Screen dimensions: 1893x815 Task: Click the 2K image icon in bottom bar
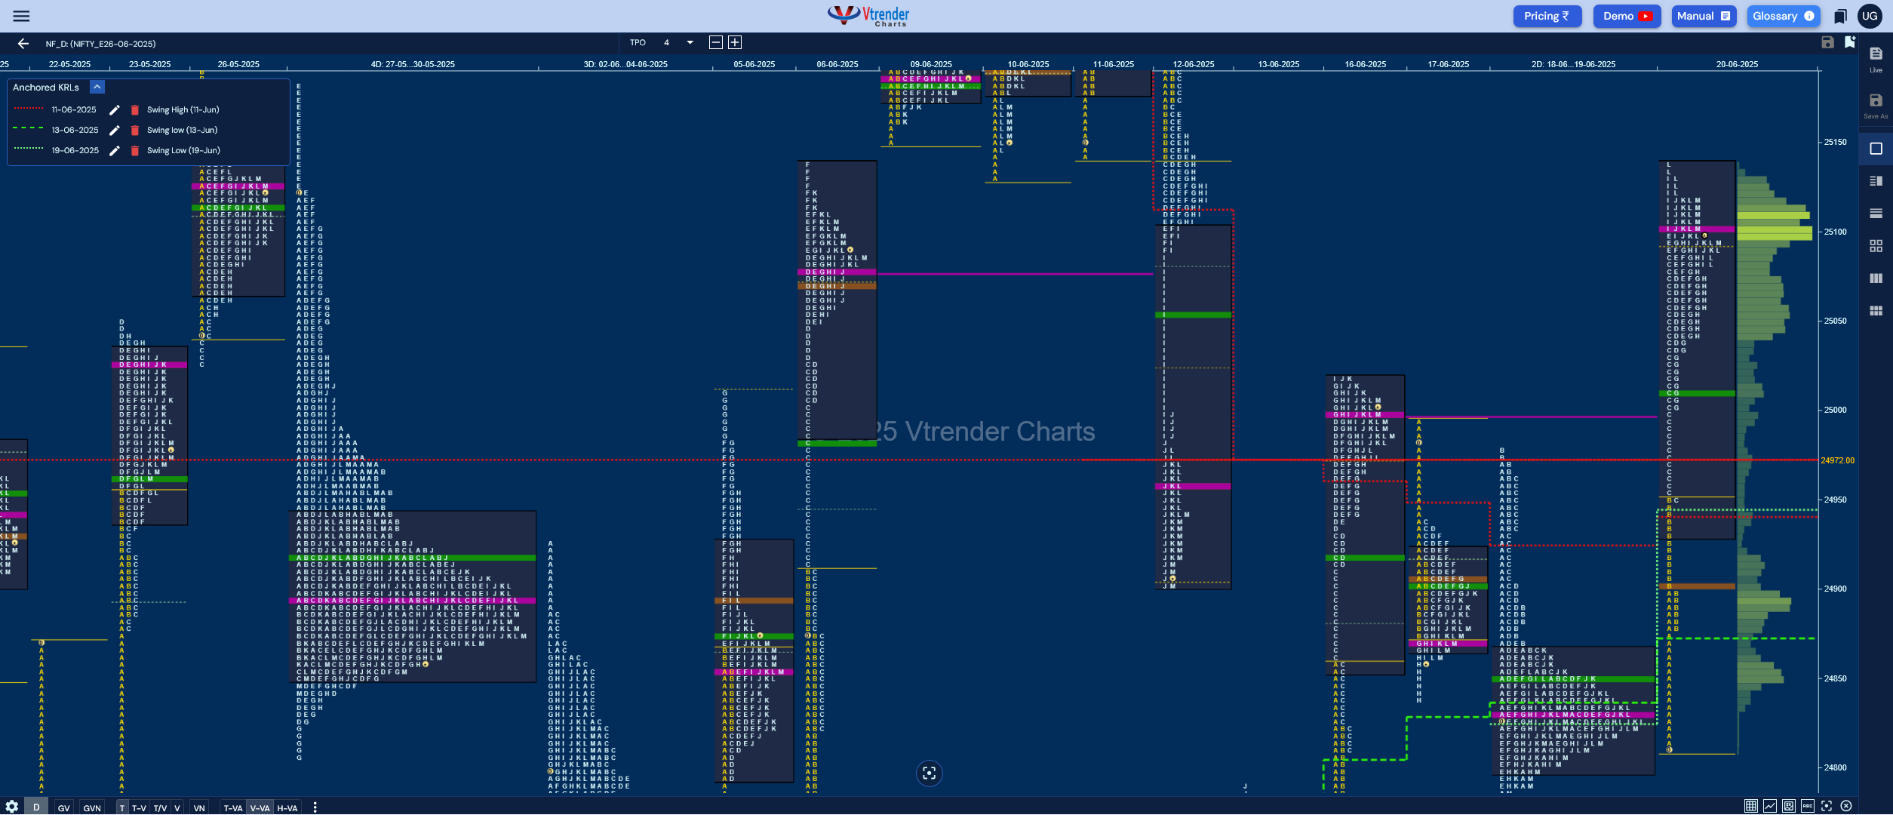click(x=1789, y=806)
